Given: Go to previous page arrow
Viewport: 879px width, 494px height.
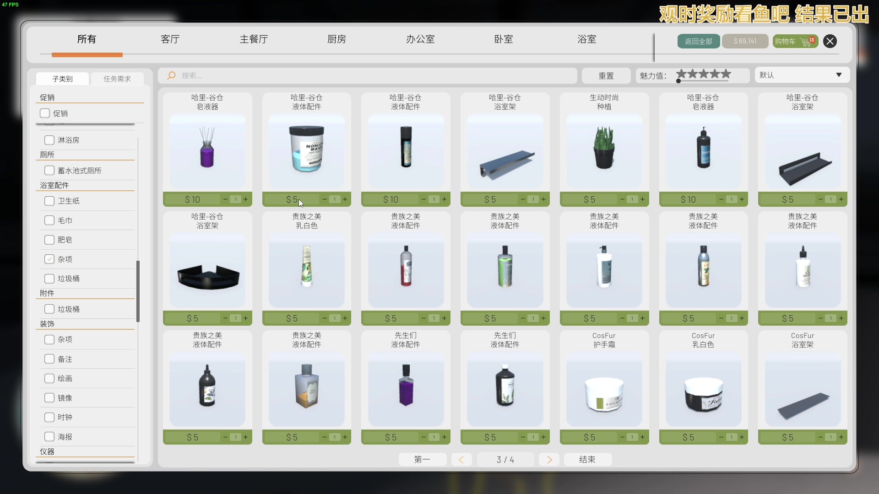Looking at the screenshot, I should tap(461, 460).
